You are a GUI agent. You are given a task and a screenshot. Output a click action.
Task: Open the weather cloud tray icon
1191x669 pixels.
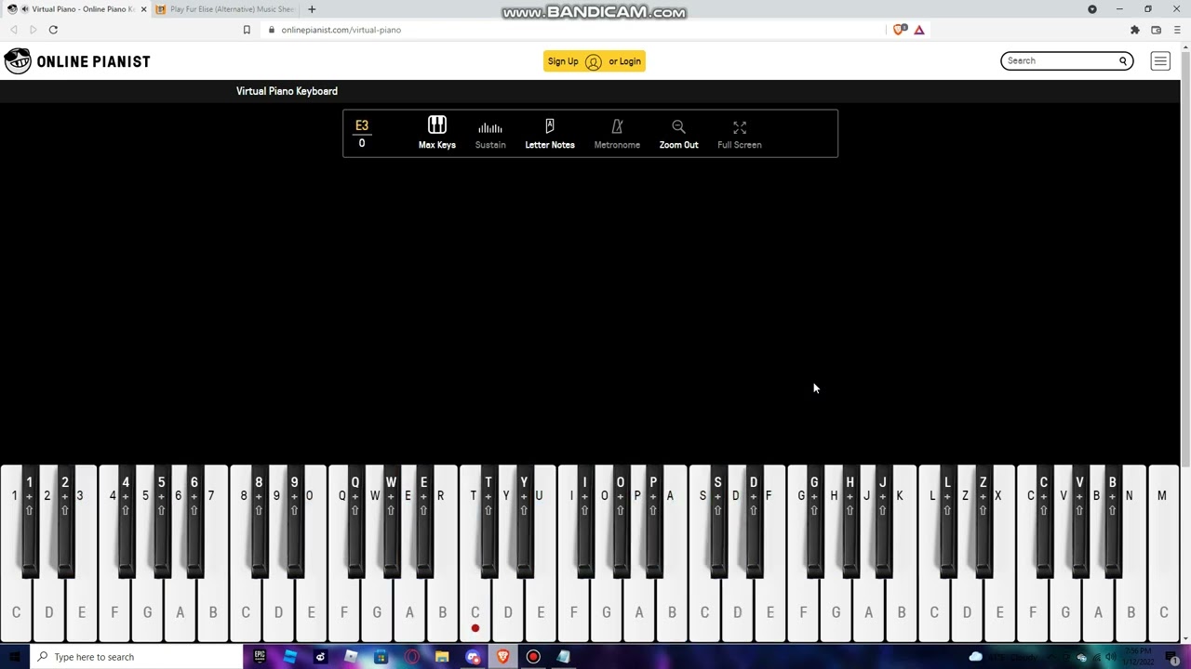click(x=975, y=657)
